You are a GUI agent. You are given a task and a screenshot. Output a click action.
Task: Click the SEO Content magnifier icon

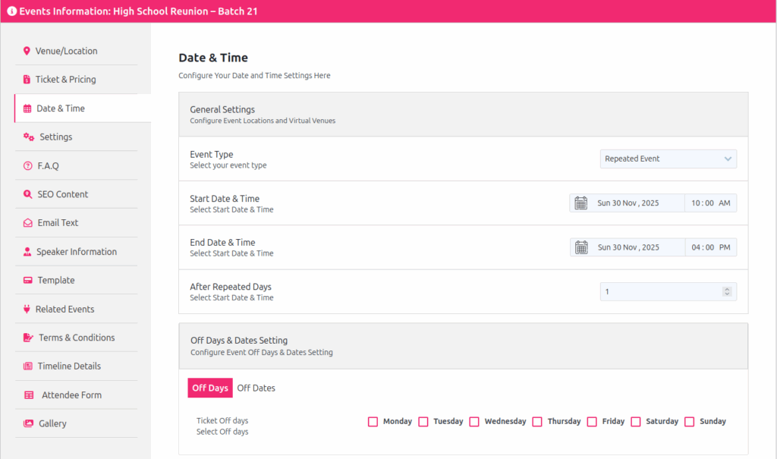click(x=28, y=194)
